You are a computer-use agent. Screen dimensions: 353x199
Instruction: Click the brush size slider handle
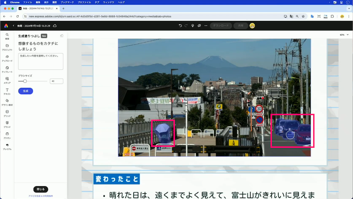25,81
